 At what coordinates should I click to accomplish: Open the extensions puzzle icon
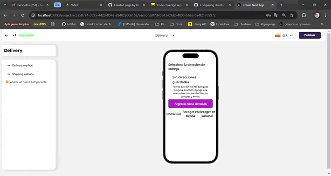304,15
